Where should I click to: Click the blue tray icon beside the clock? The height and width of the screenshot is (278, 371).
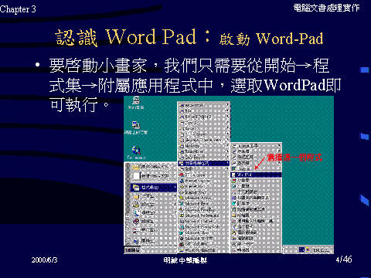click(301, 249)
